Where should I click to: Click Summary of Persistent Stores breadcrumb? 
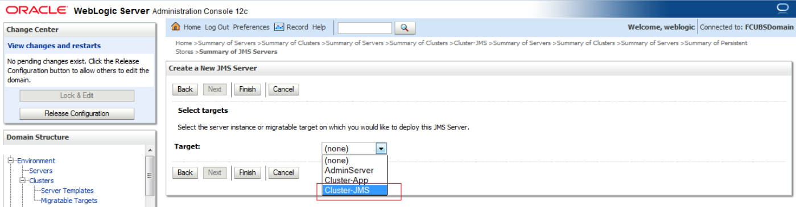461,47
